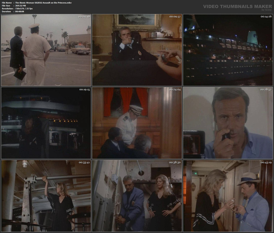274x233 pixels.
Task: Click the 'File Name' label
Action: point(7,3)
